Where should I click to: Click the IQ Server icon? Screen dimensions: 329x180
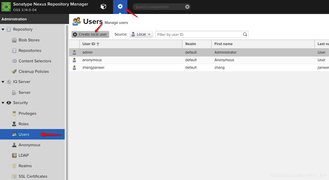click(x=9, y=82)
